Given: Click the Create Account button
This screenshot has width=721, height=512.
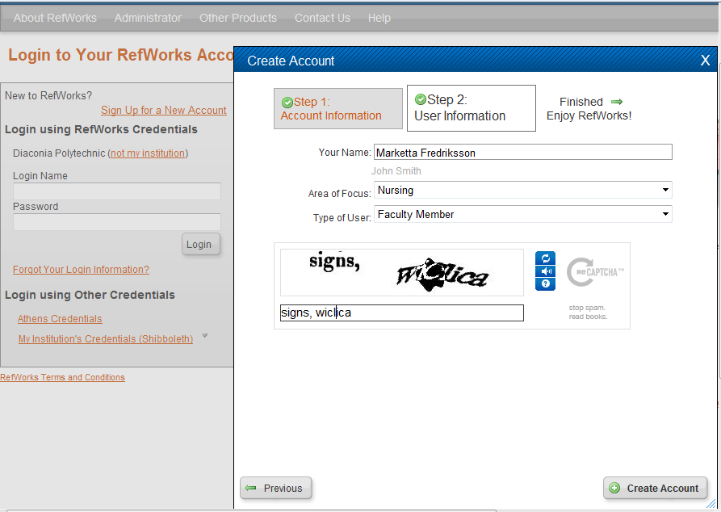Looking at the screenshot, I should 656,488.
